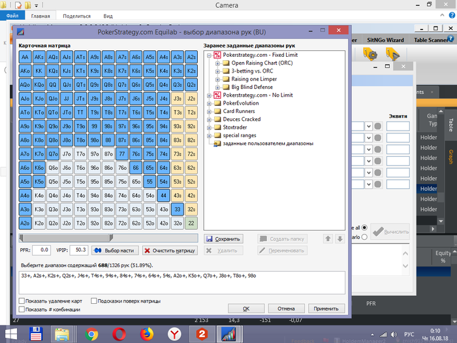457x343 pixels.
Task: Open Firefox from the taskbar
Action: [x=147, y=335]
